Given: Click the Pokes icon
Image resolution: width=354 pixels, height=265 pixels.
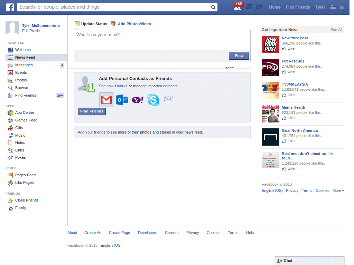Looking at the screenshot, I should click(10, 158).
